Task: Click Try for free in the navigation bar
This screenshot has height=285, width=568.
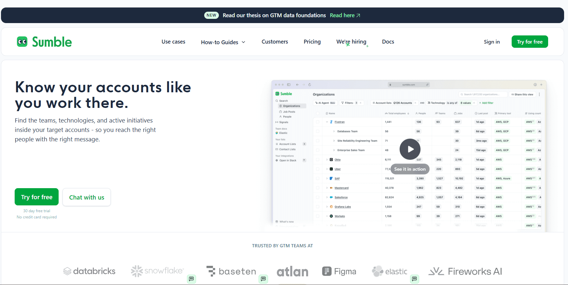Action: coord(530,42)
